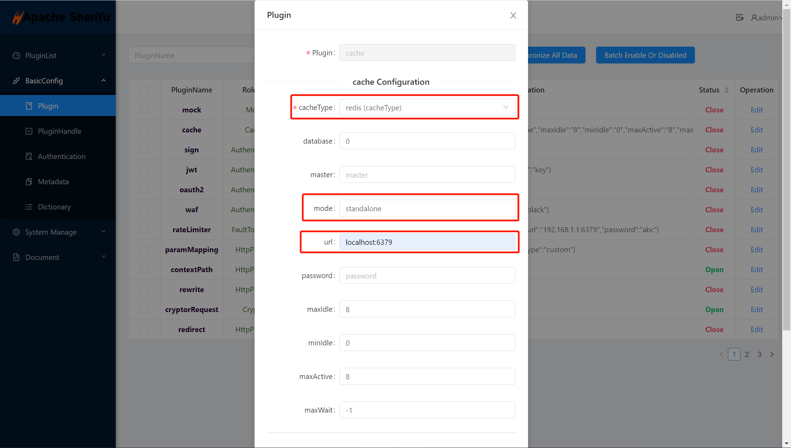Click the Batch Enable Or Disabled button
The width and height of the screenshot is (791, 448).
645,55
